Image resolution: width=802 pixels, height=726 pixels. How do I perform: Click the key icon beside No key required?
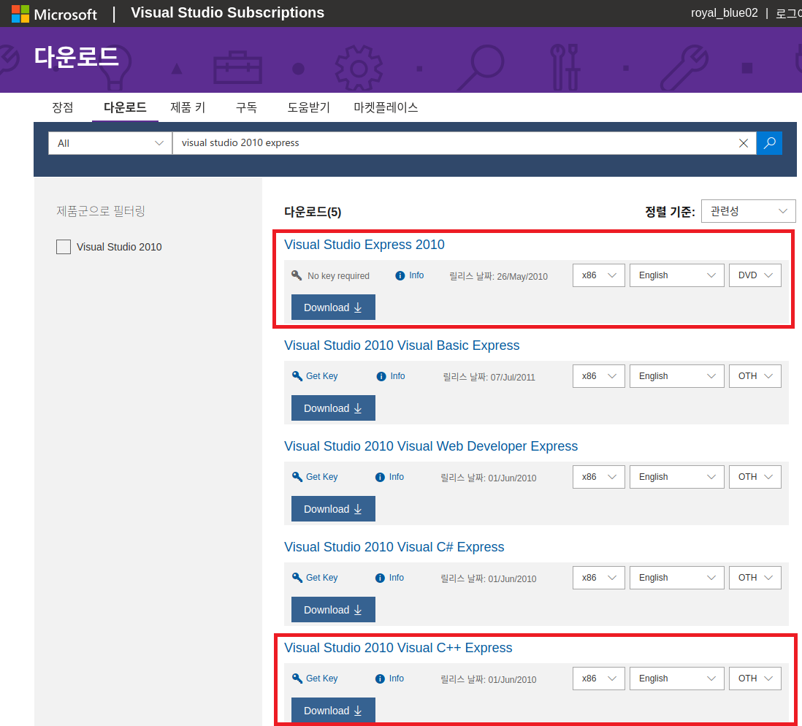(x=297, y=275)
